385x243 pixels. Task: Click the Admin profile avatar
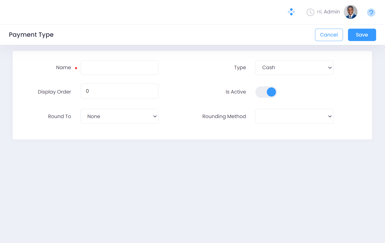pyautogui.click(x=351, y=12)
